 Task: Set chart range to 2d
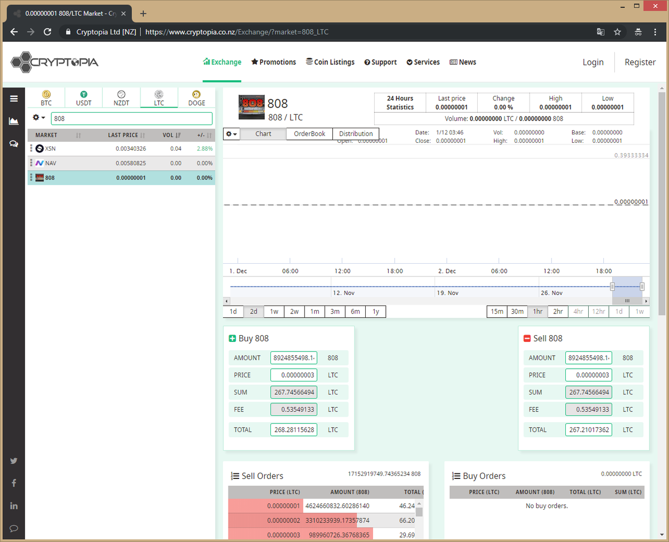pyautogui.click(x=254, y=312)
